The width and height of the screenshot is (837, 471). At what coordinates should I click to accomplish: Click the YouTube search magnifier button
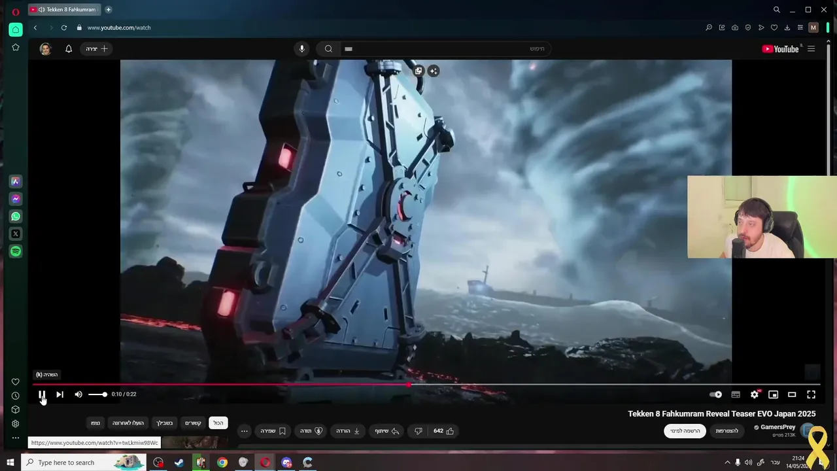coord(328,49)
